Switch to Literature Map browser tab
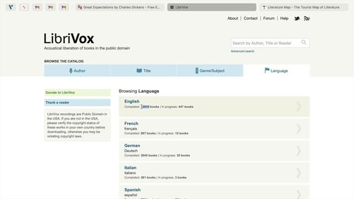The height and width of the screenshot is (199, 354). click(x=304, y=7)
